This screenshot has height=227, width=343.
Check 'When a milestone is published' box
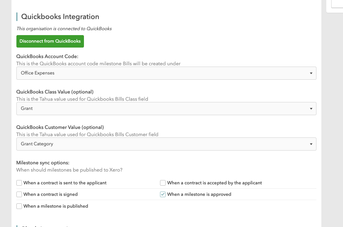pyautogui.click(x=19, y=206)
